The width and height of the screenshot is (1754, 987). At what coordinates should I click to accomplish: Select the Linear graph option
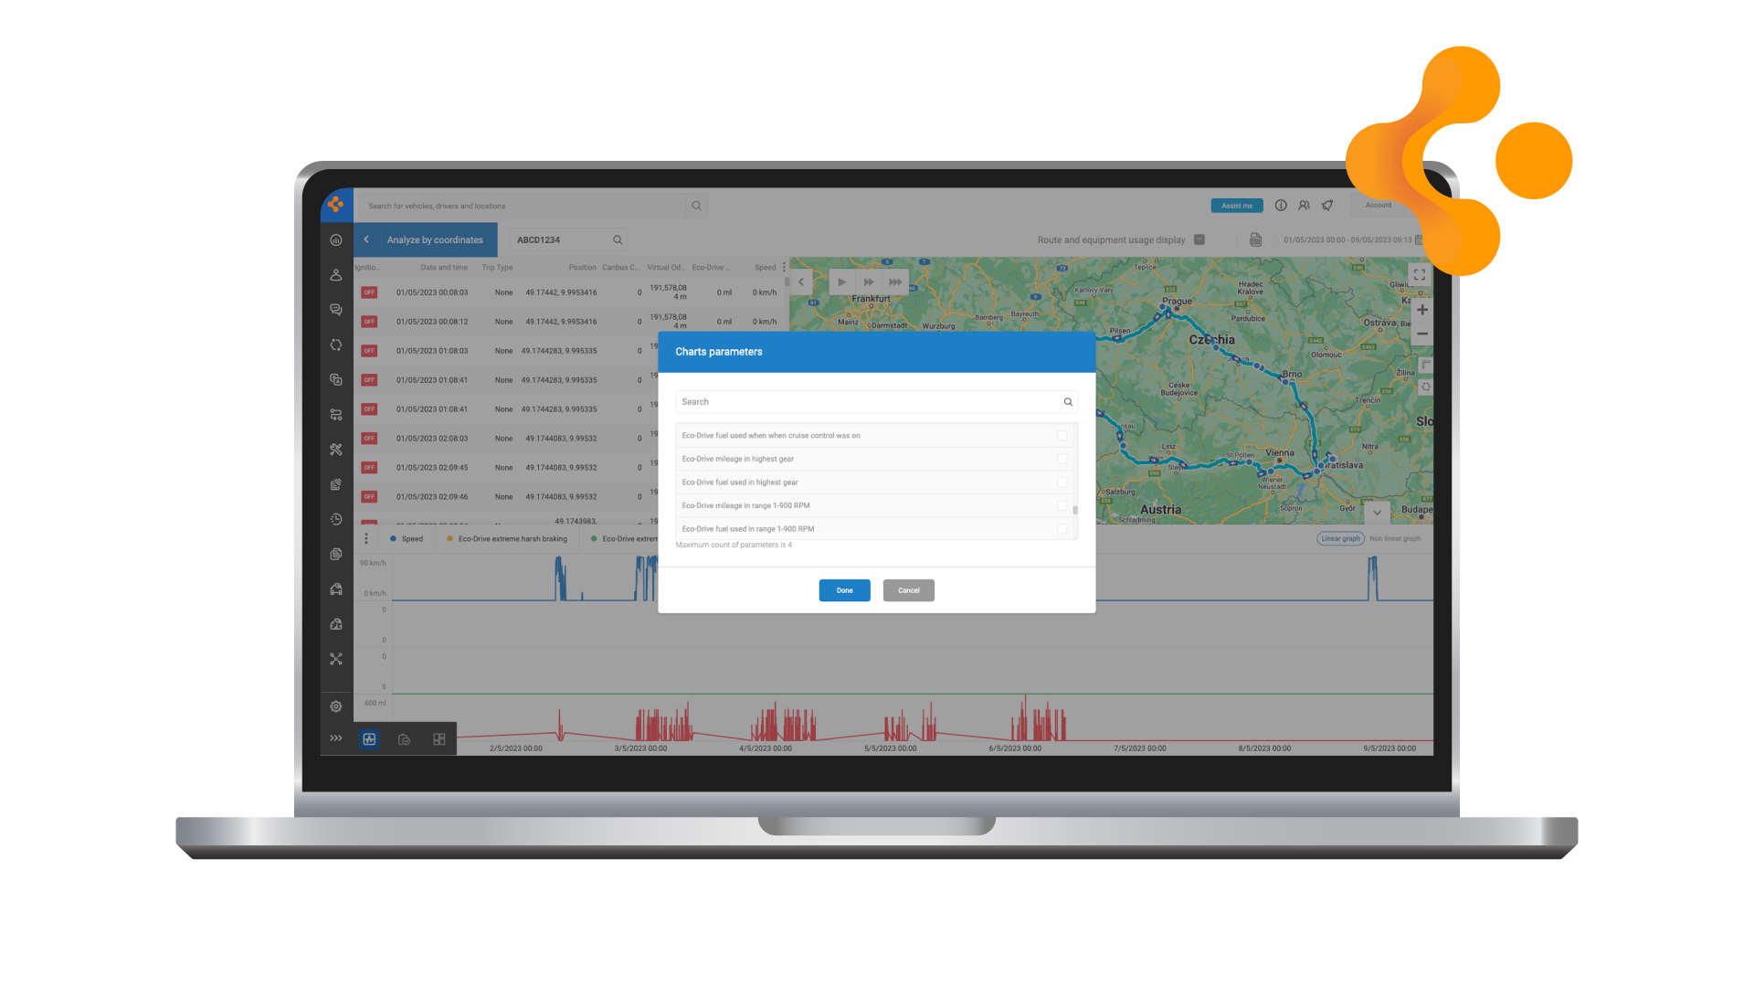1340,538
